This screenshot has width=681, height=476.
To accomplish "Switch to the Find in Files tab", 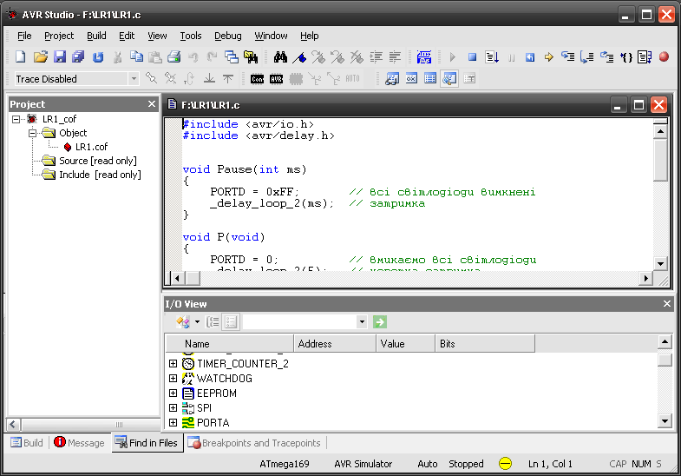I will coord(147,442).
